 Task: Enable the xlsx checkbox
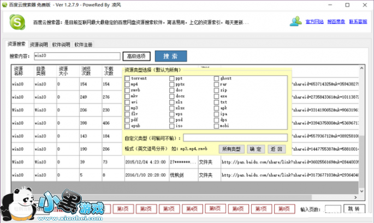[x=172, y=108]
